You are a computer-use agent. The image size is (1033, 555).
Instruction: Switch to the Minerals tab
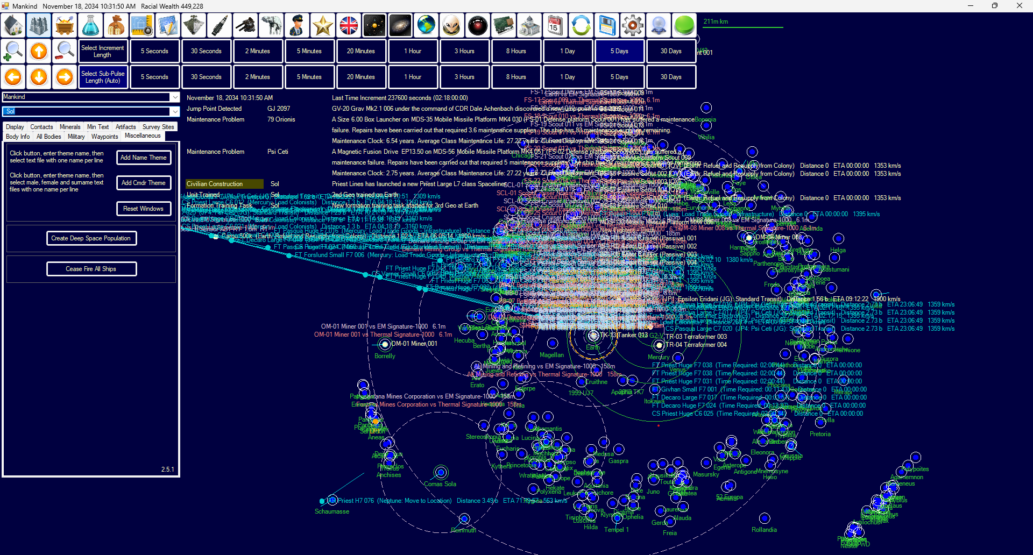pos(70,127)
